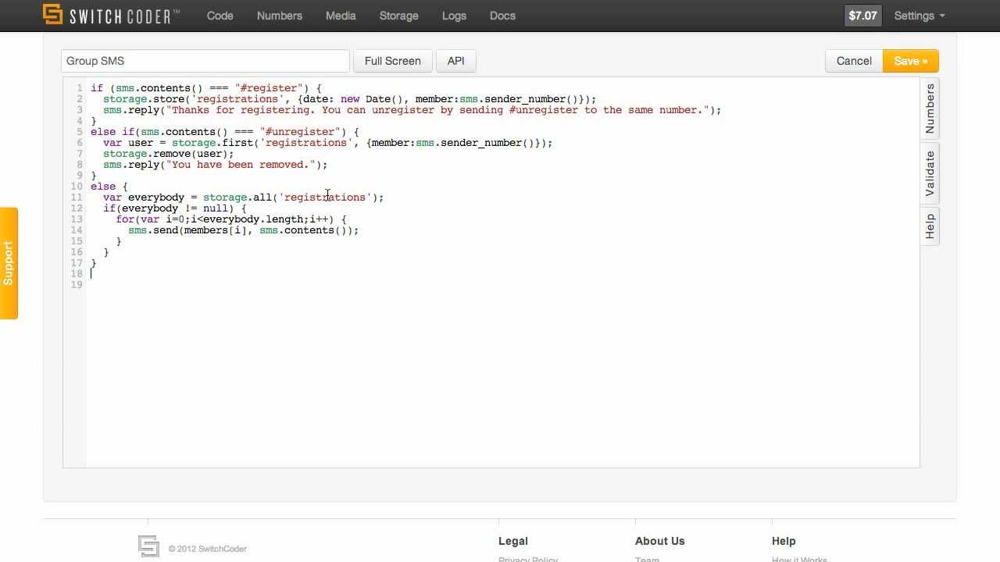The height and width of the screenshot is (562, 1000).
Task: Click line number 19 in gutter
Action: (77, 285)
